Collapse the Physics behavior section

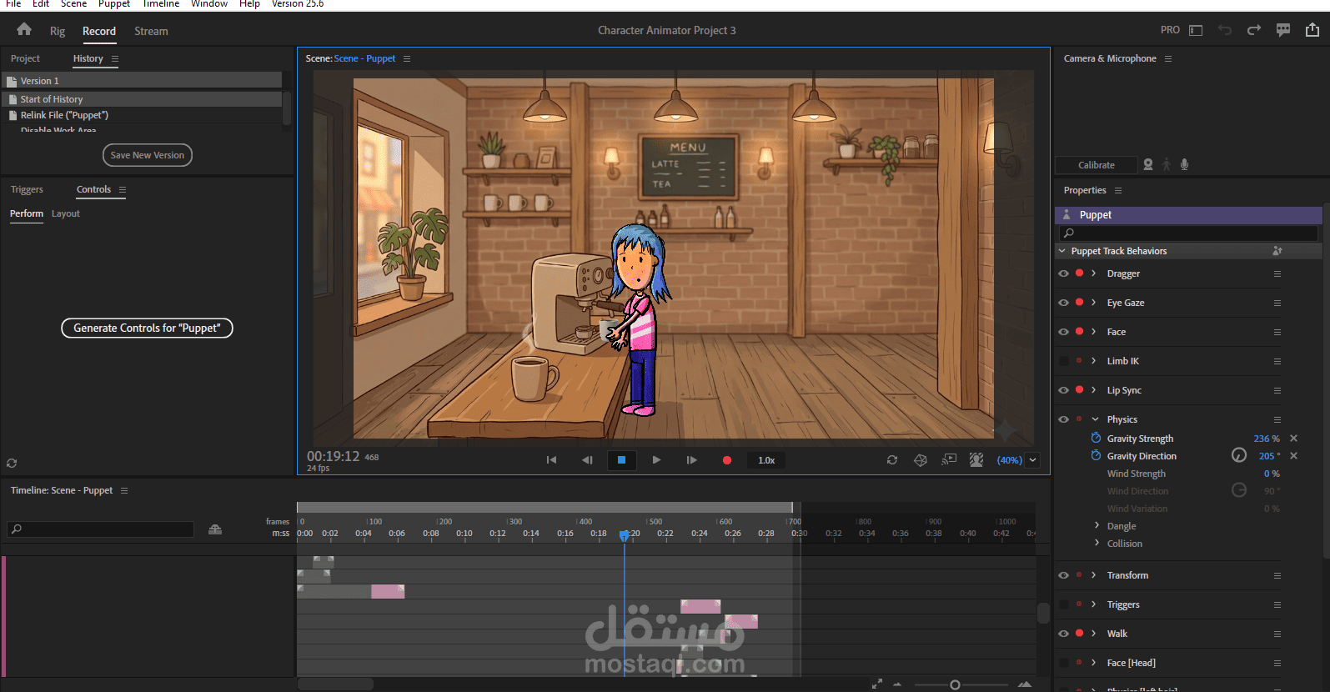click(1095, 419)
